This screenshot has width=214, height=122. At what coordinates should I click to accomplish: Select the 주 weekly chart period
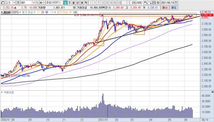tap(70, 3)
